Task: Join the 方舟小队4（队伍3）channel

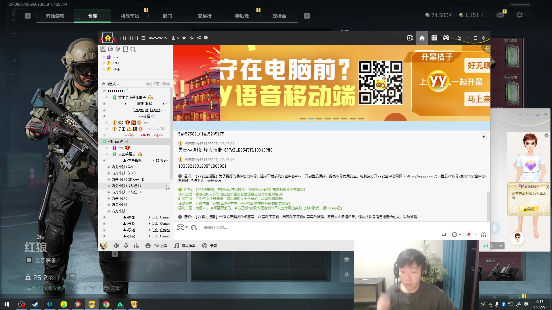Action: click(x=126, y=186)
